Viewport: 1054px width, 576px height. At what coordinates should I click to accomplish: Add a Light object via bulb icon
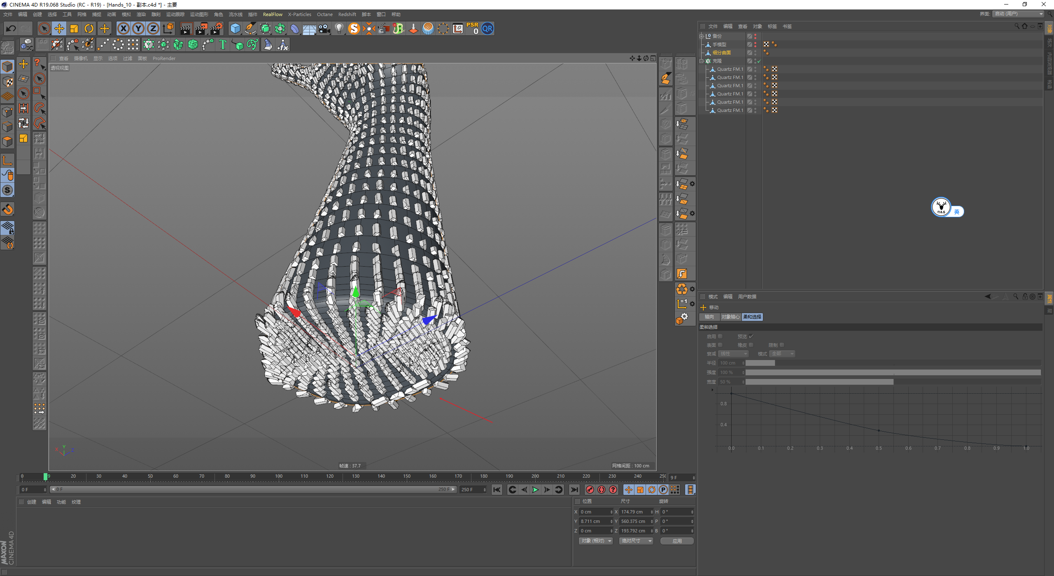339,28
